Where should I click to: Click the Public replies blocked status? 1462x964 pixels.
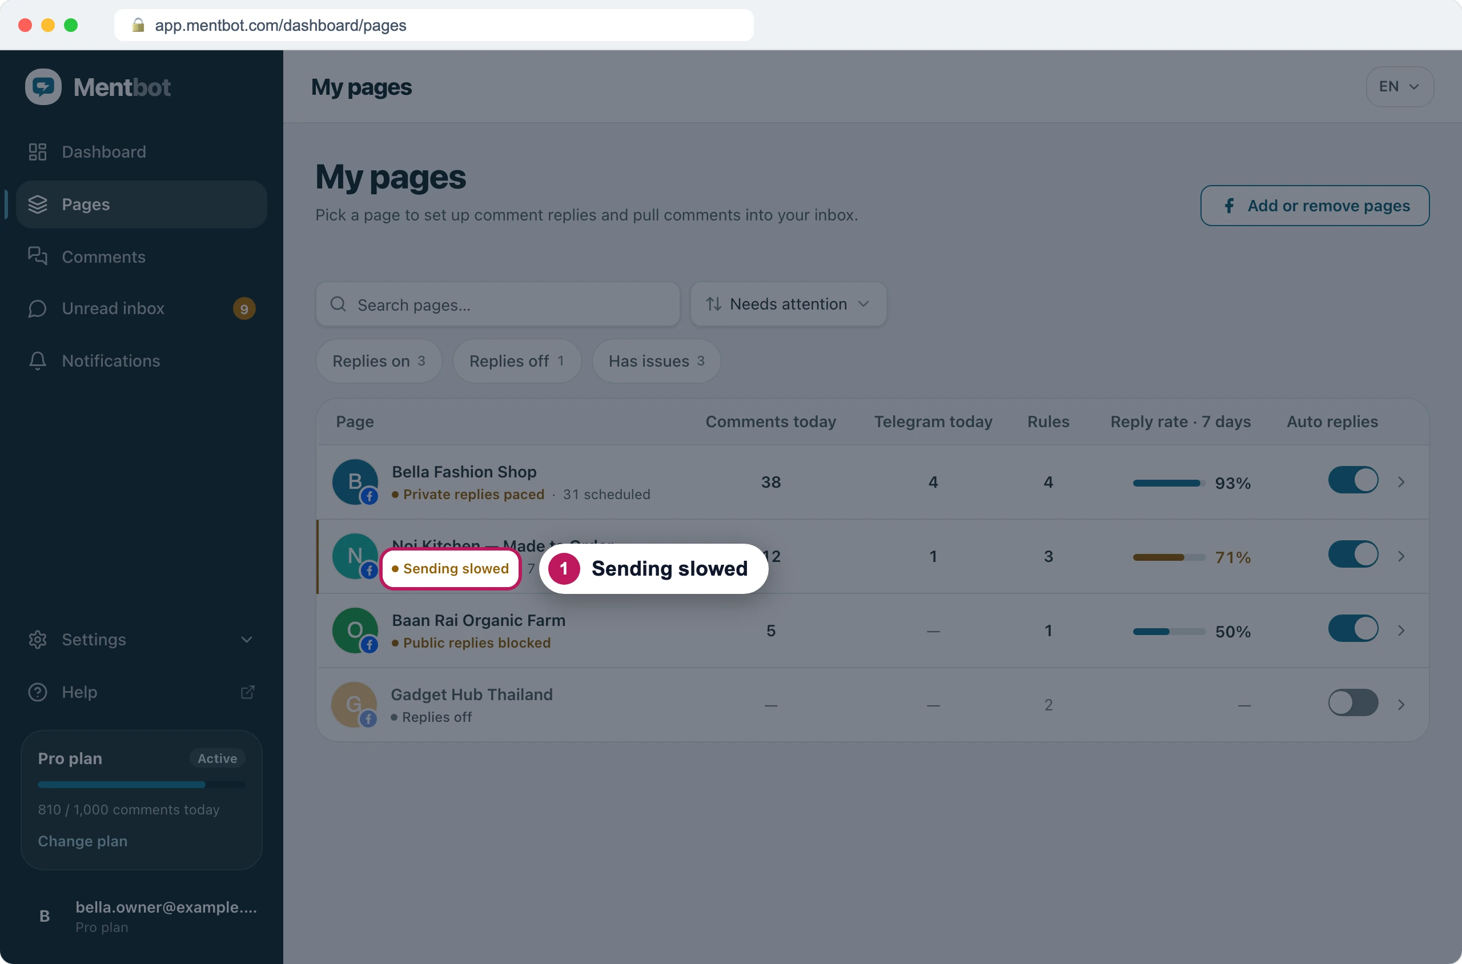(471, 643)
